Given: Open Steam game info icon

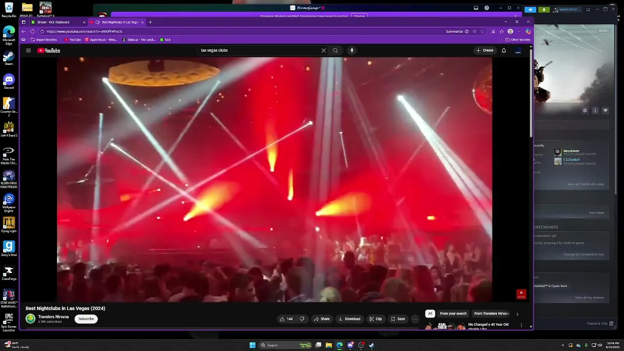Looking at the screenshot, I should (595, 111).
